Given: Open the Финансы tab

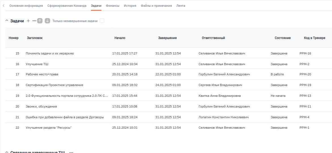Looking at the screenshot, I should point(113,6).
